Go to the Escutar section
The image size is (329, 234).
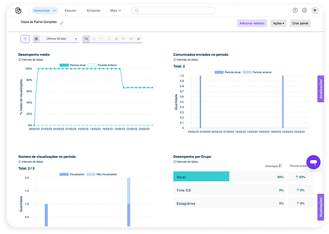tap(70, 10)
